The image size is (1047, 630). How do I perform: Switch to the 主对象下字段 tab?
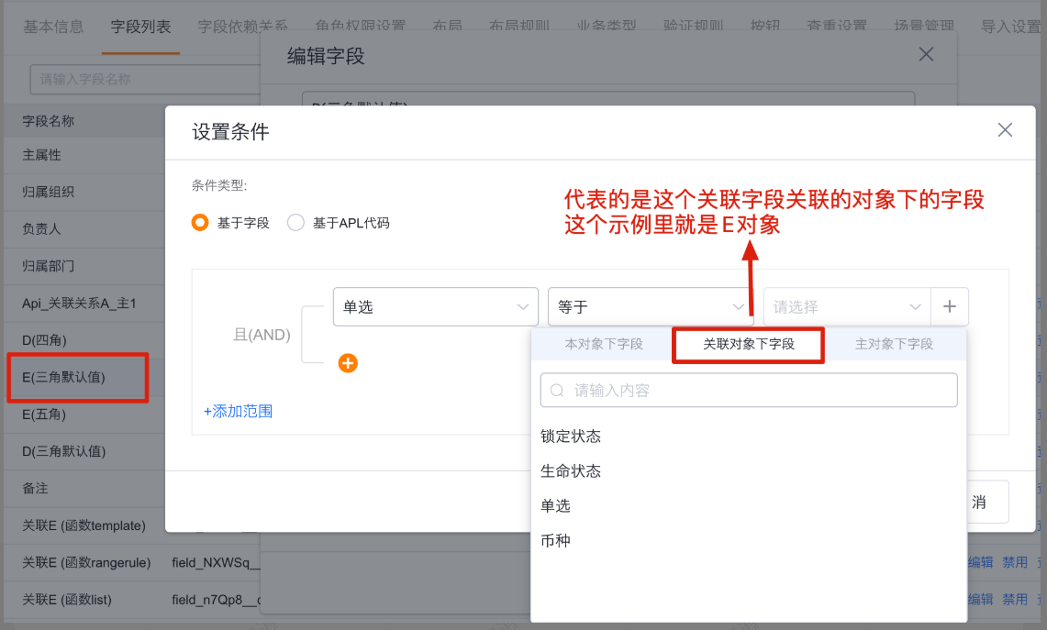tap(894, 344)
